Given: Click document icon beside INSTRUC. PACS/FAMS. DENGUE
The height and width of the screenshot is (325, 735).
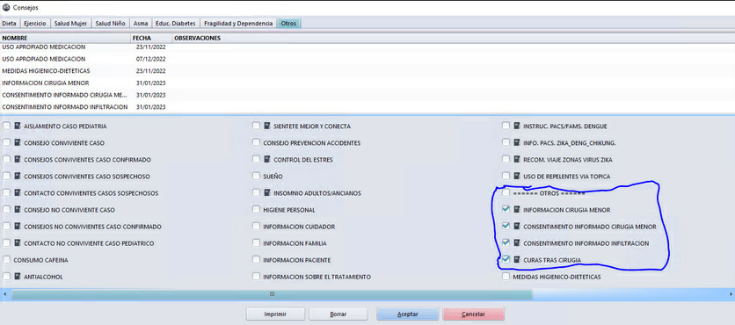Looking at the screenshot, I should tap(517, 126).
